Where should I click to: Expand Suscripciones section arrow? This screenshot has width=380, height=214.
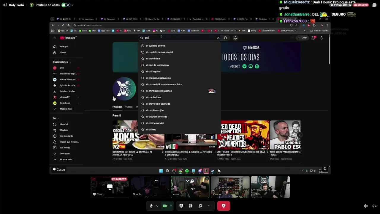coord(70,62)
